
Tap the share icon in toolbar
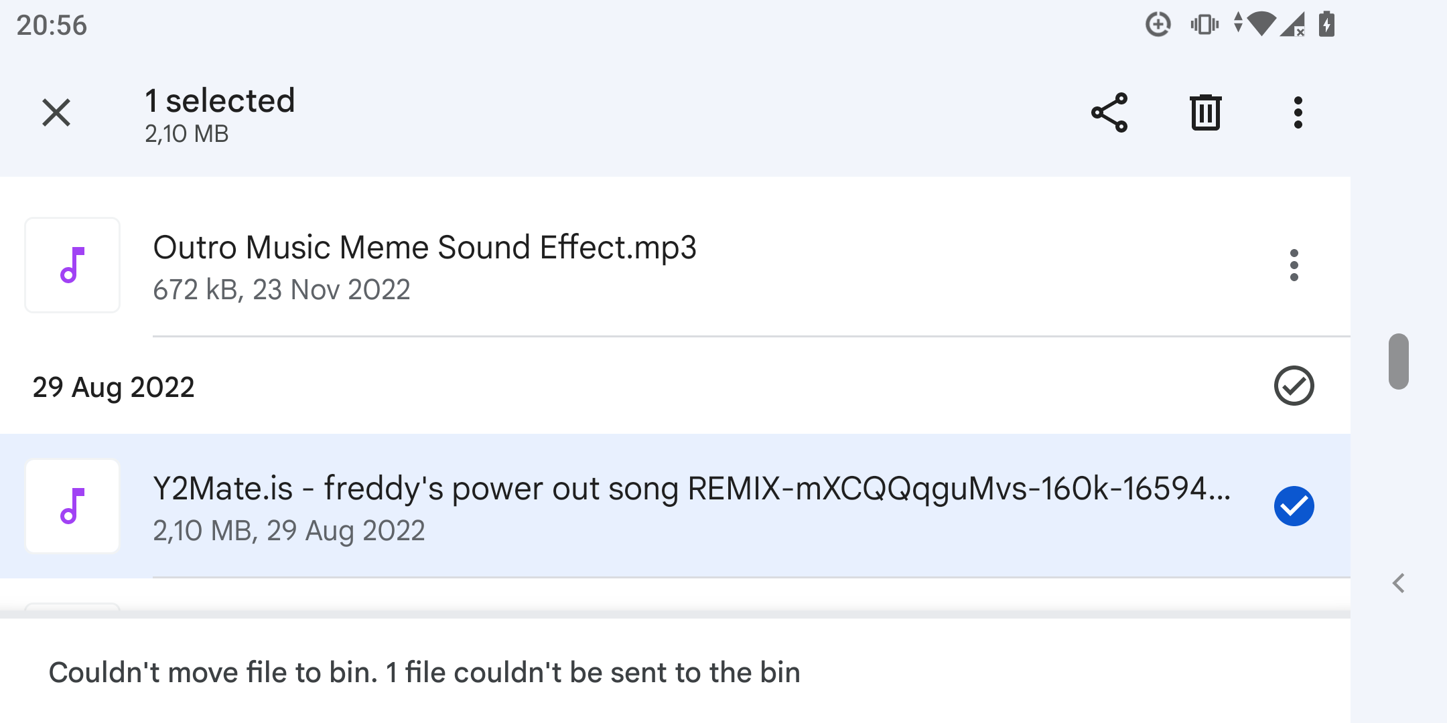tap(1109, 112)
